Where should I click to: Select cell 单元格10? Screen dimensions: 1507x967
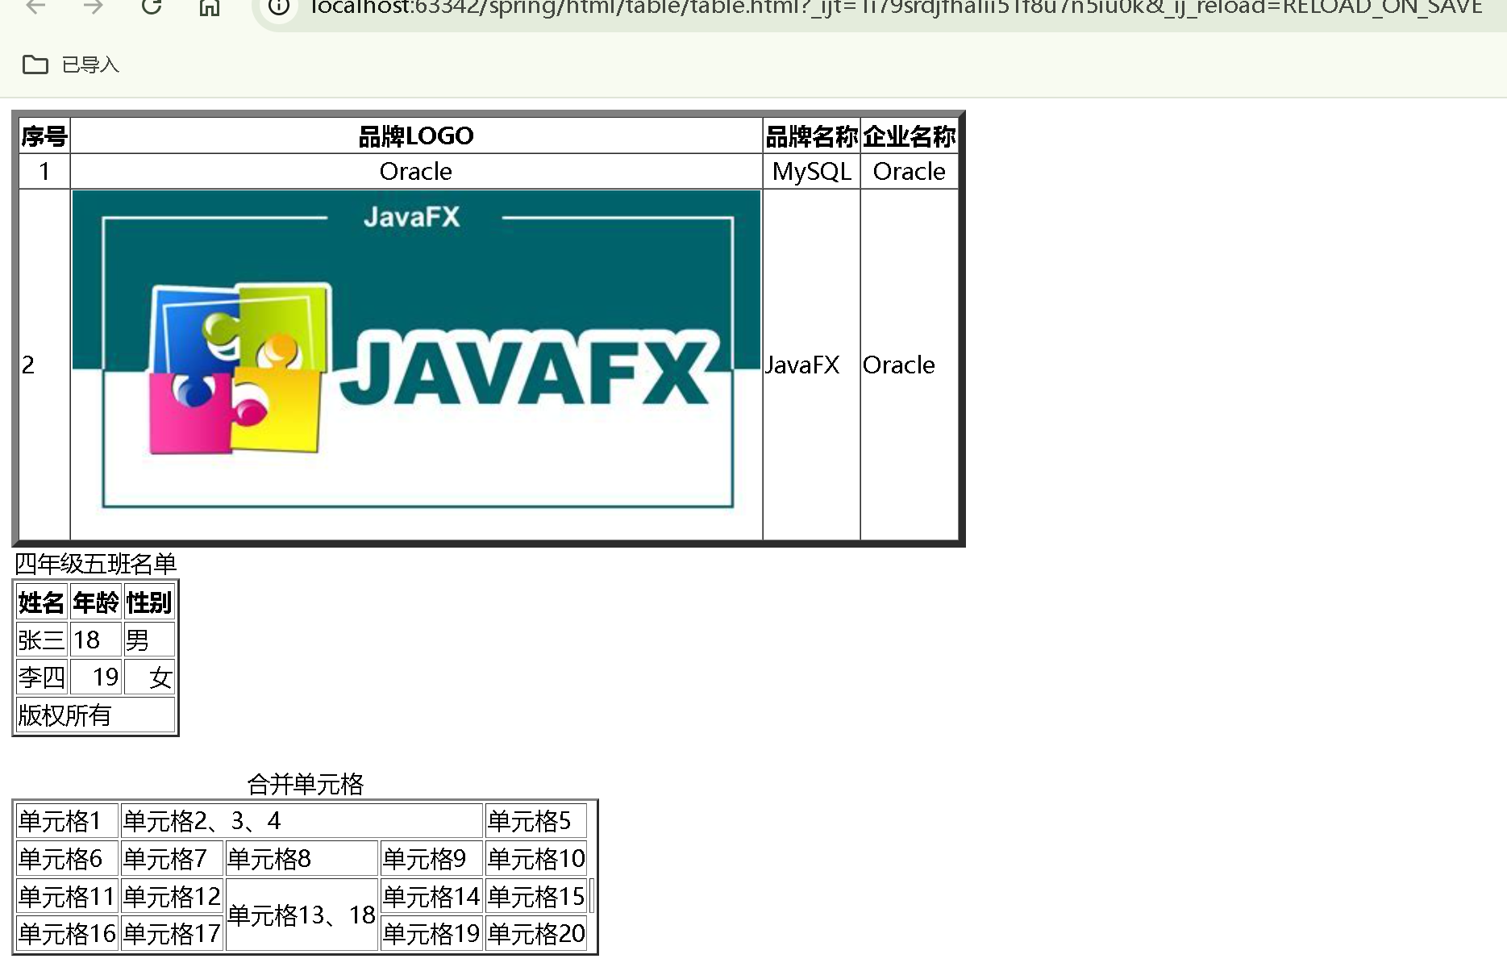click(x=535, y=858)
